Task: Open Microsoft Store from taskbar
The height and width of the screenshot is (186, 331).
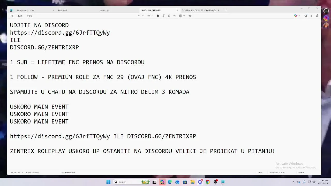Action: coord(185,182)
